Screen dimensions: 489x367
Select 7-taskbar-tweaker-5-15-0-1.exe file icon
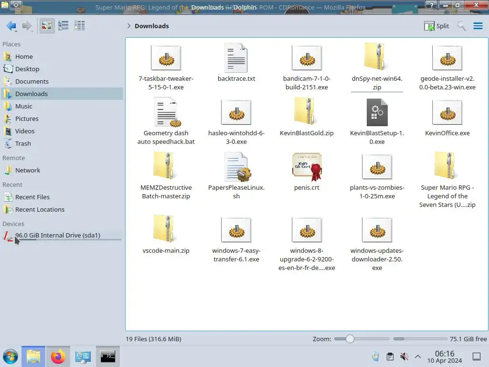166,58
